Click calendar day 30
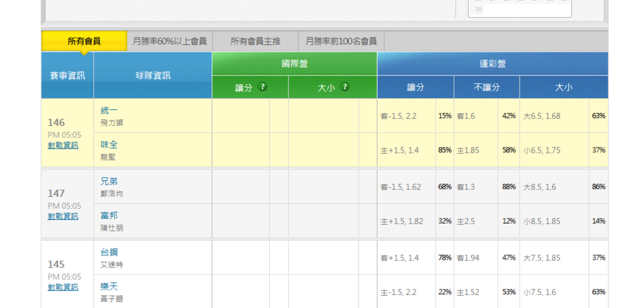 point(477,10)
